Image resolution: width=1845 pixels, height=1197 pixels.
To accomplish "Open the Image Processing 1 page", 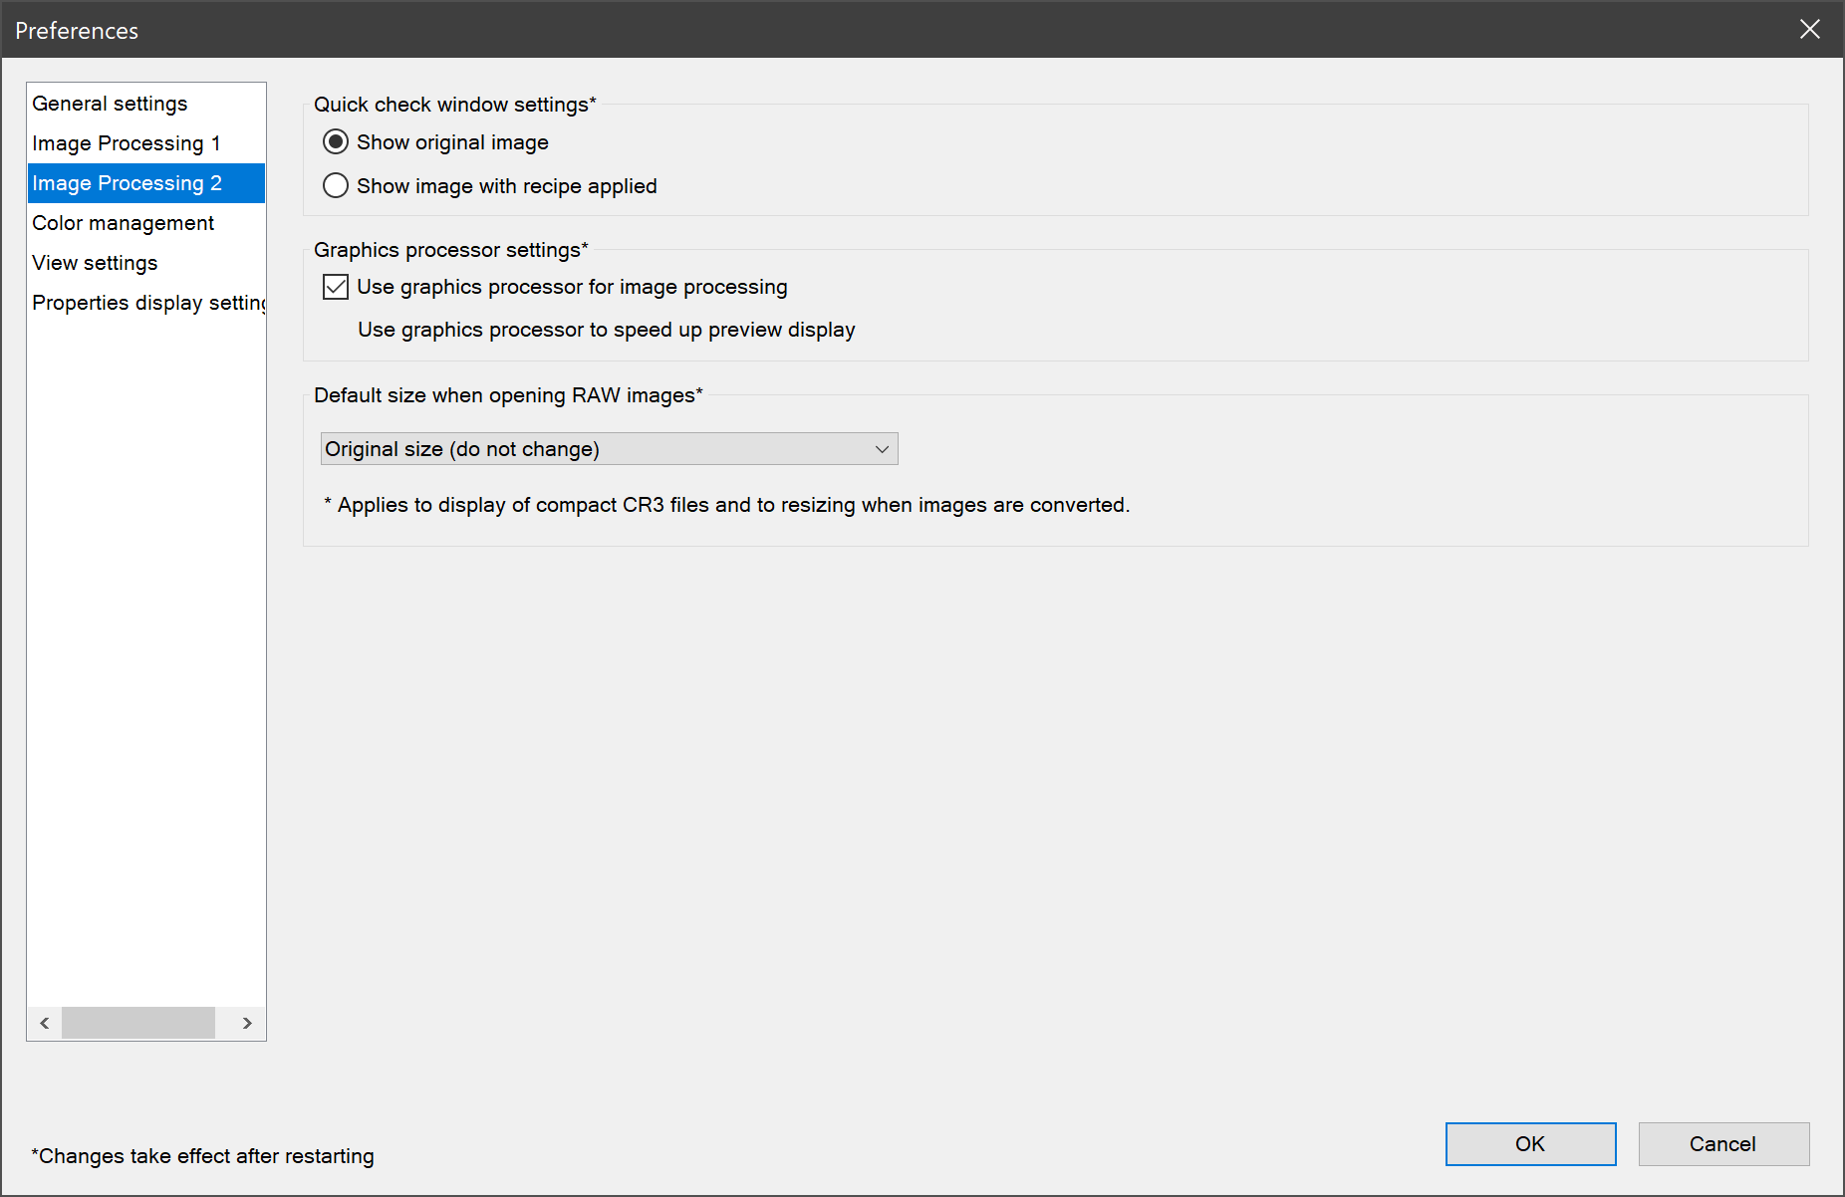I will coord(126,142).
